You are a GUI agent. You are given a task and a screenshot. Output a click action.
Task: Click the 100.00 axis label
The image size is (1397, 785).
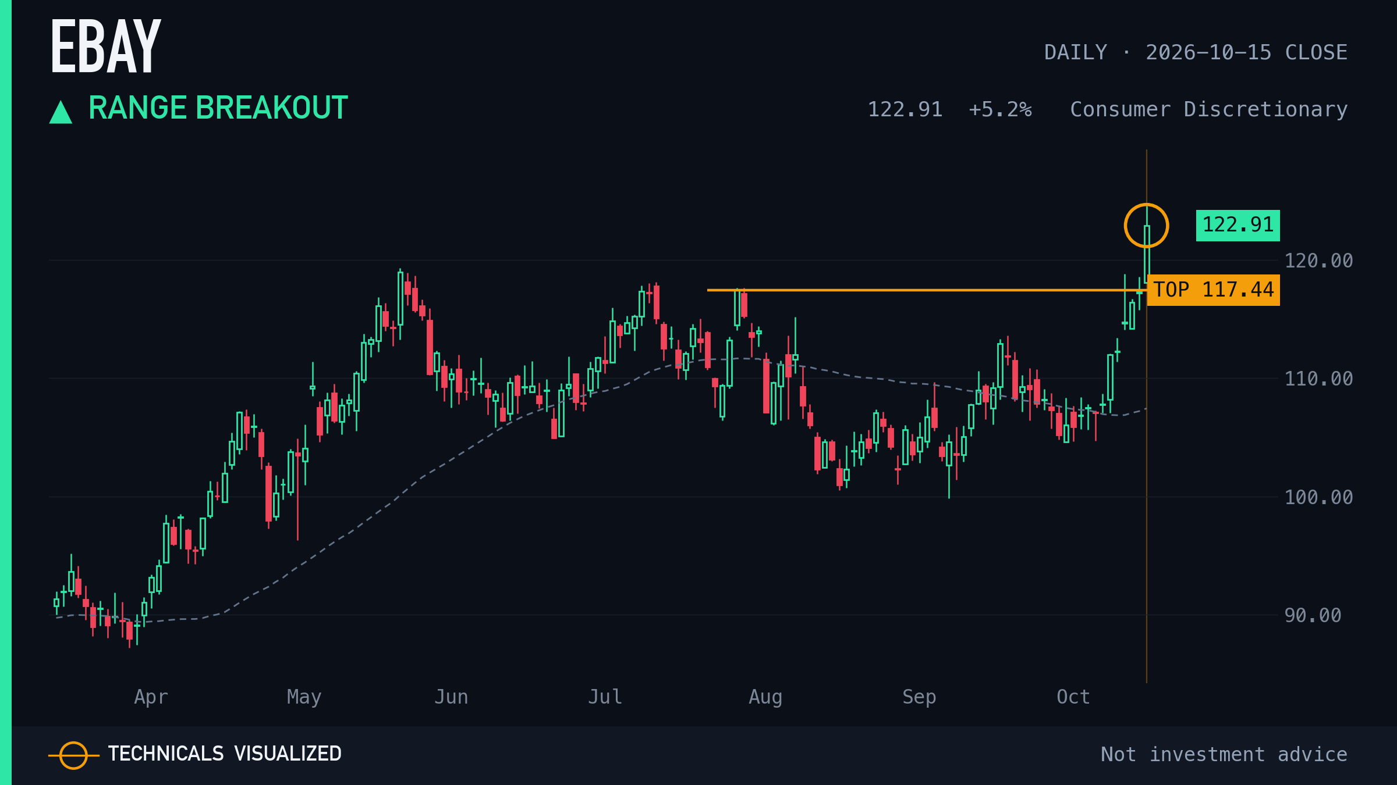1318,497
